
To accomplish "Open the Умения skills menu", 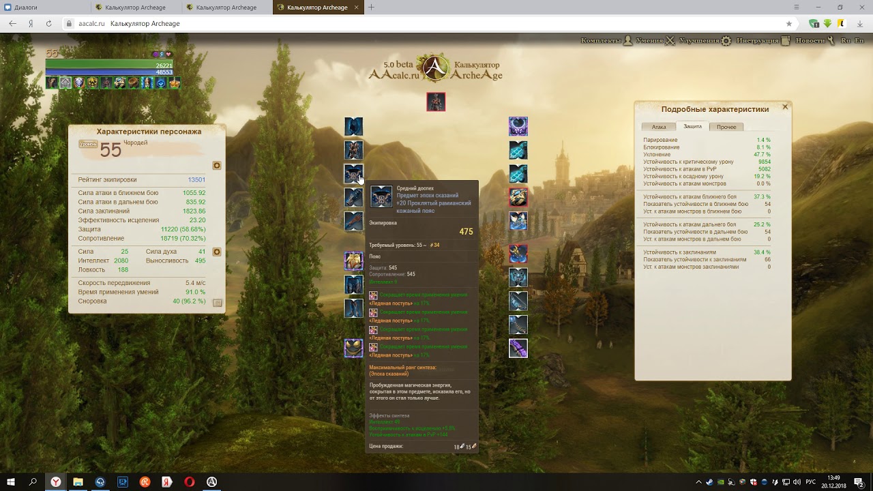I will pyautogui.click(x=655, y=41).
